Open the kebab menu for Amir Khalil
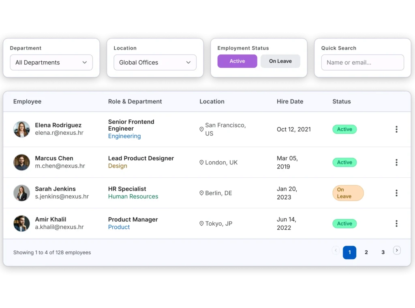Image resolution: width=415 pixels, height=308 pixels. pyautogui.click(x=396, y=224)
